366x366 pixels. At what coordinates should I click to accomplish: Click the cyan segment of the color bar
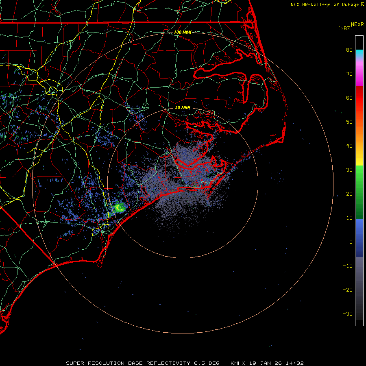click(x=359, y=54)
